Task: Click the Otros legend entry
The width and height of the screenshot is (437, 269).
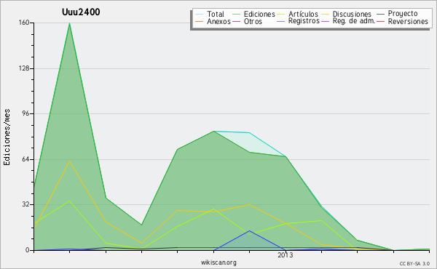Action: tap(253, 21)
